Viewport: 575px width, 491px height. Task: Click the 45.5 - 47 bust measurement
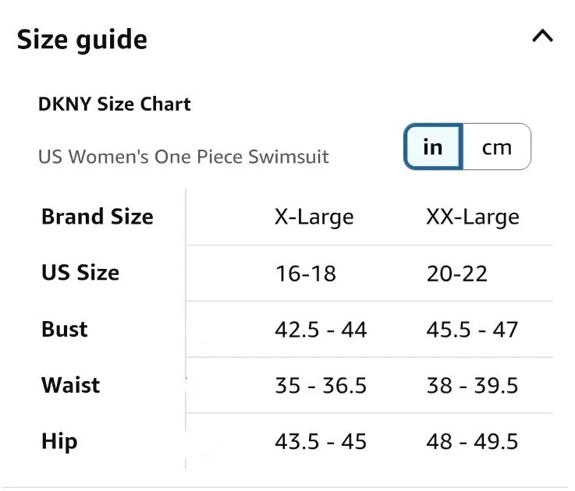[x=472, y=330]
